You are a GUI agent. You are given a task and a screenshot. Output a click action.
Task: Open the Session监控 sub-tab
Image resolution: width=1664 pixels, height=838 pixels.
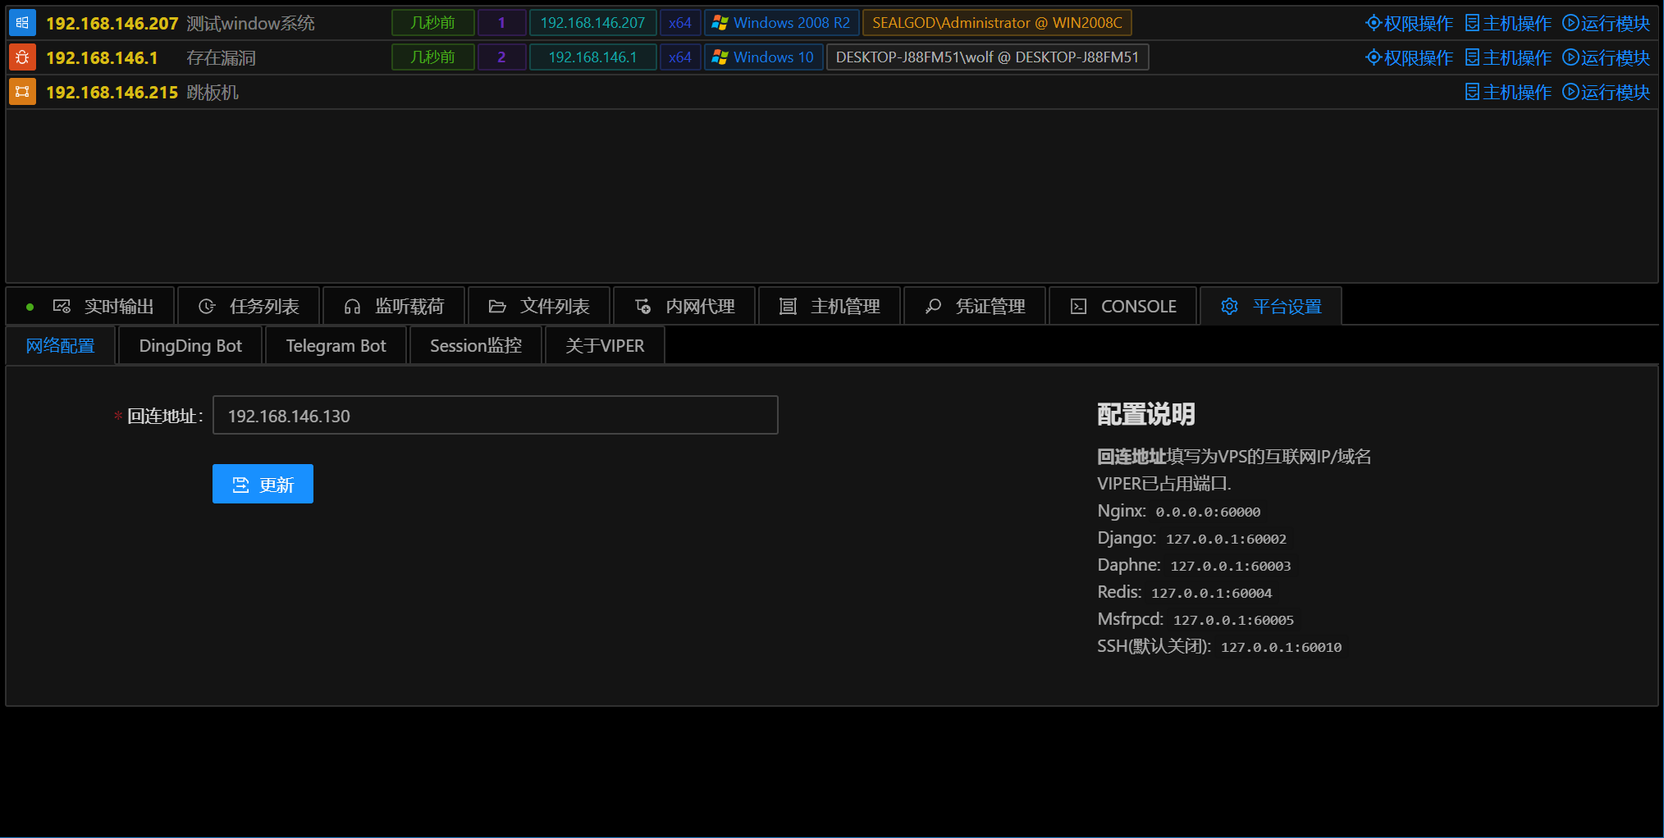[476, 346]
